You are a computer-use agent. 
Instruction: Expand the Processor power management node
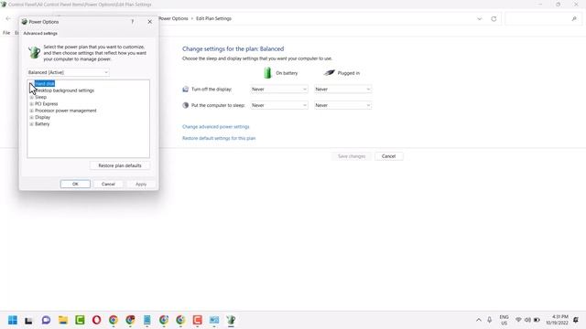[x=31, y=111]
